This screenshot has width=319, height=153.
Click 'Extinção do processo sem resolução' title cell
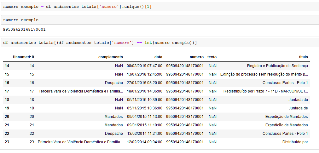click(264, 74)
